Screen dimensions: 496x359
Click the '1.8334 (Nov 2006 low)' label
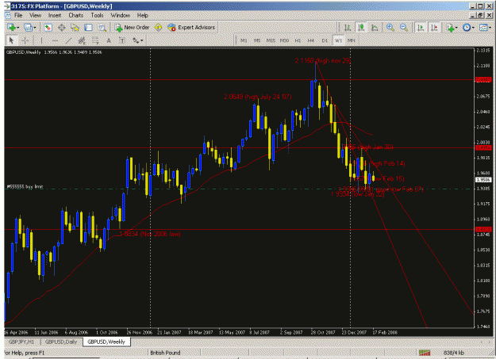pos(150,234)
